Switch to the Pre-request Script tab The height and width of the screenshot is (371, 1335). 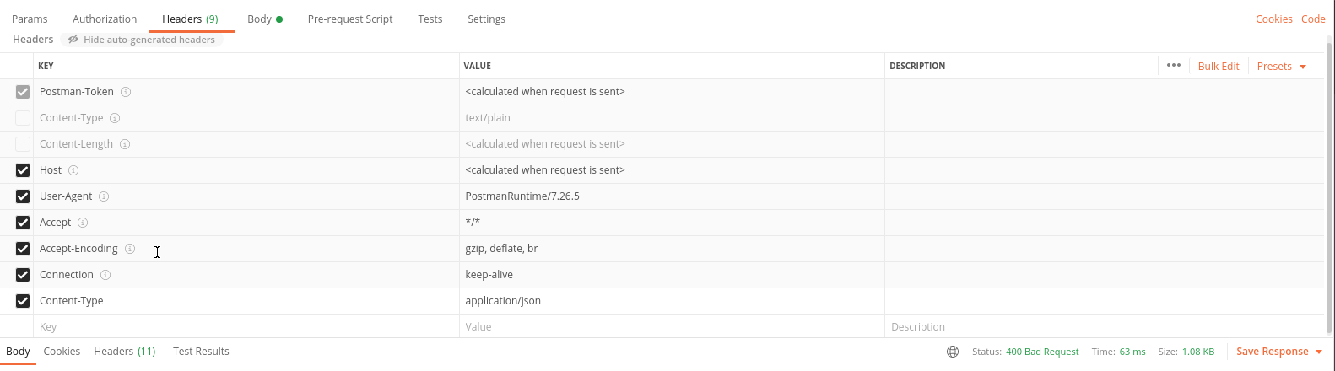pos(350,19)
